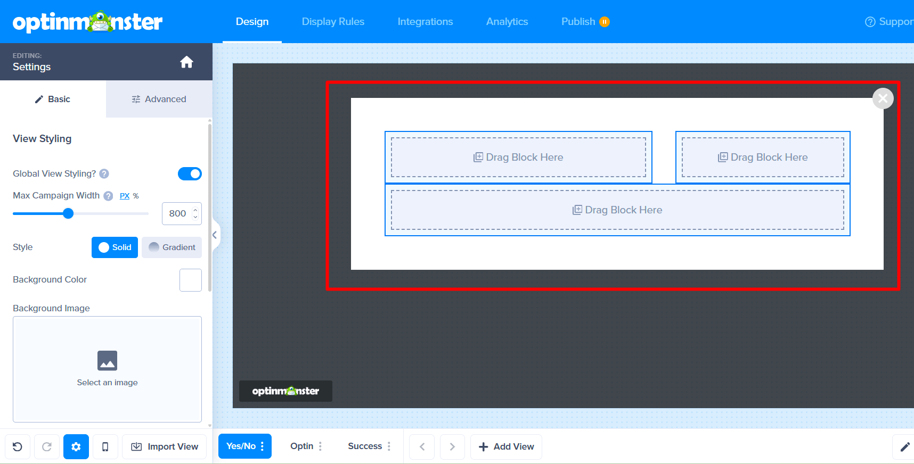The height and width of the screenshot is (464, 914).
Task: Select the Success view
Action: (365, 446)
